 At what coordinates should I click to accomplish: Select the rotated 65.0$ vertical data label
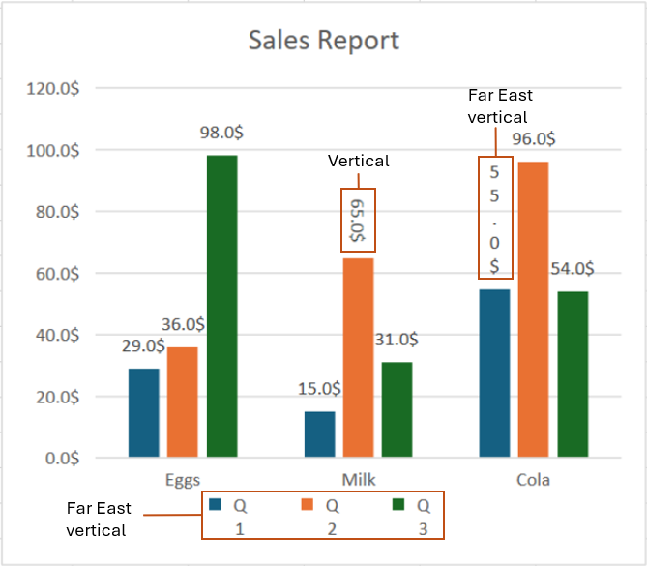pos(358,220)
